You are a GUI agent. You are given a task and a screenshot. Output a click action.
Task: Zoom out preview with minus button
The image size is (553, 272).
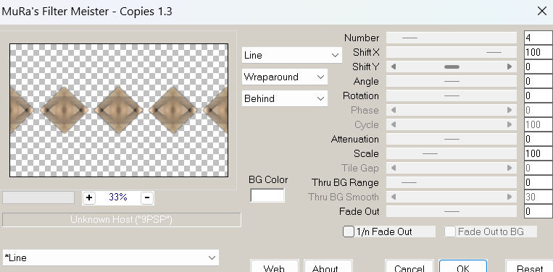(147, 197)
